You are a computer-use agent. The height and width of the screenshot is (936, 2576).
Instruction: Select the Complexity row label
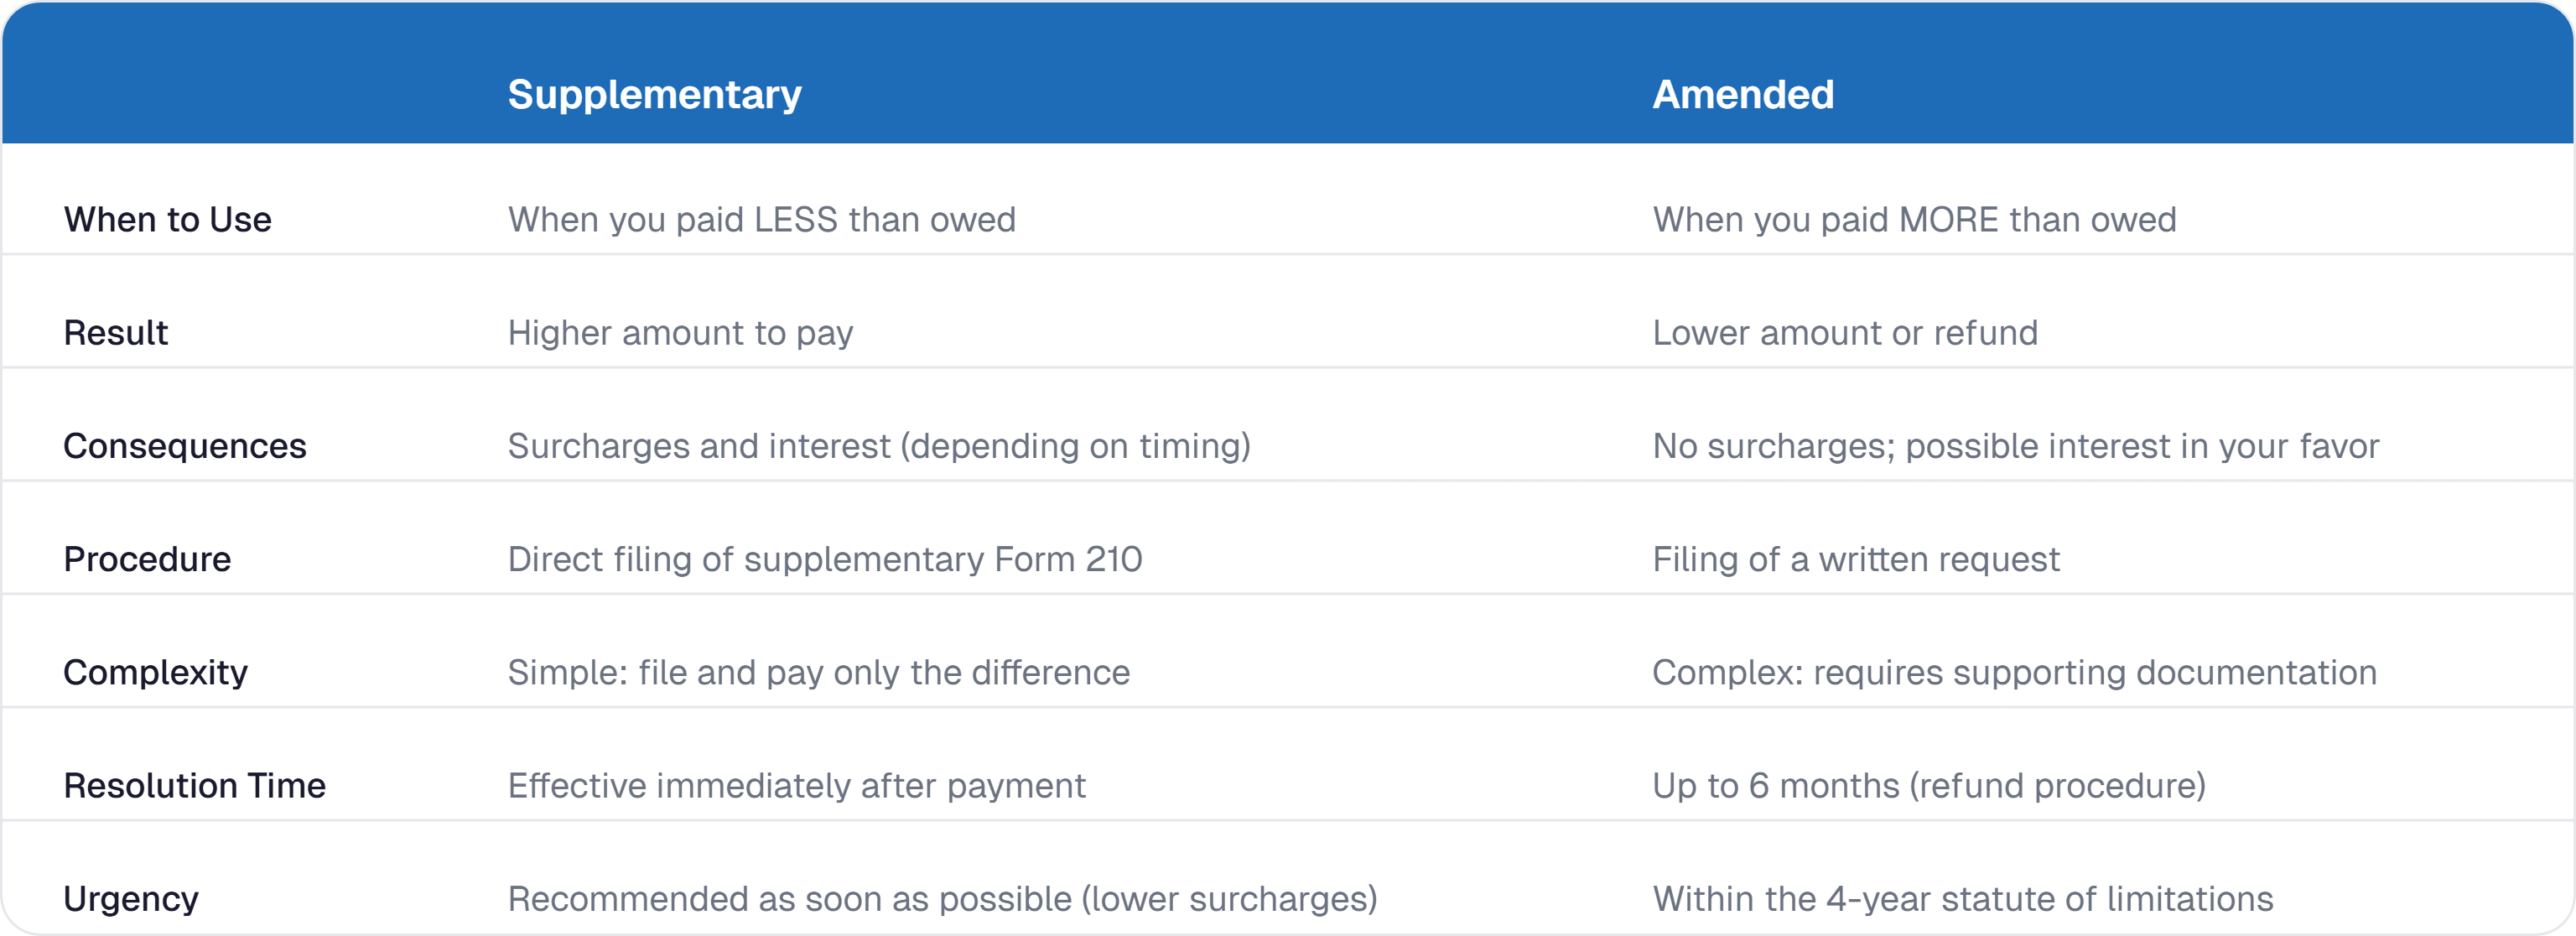click(x=155, y=672)
